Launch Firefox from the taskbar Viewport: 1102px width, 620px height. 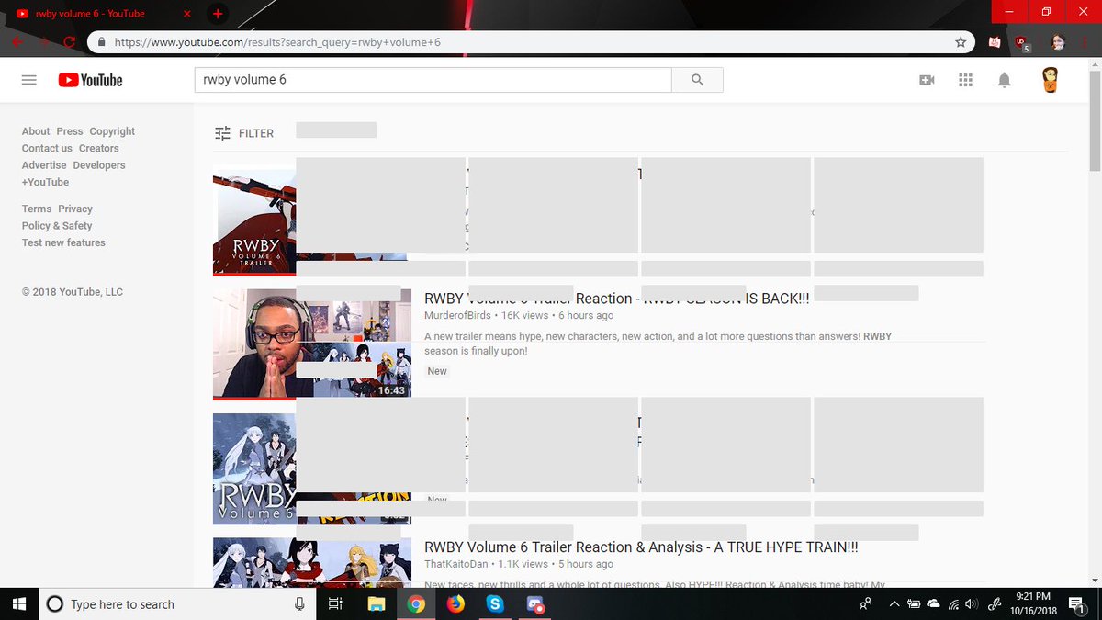455,603
